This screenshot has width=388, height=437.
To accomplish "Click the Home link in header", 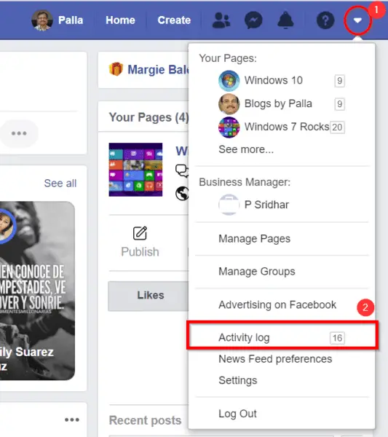I will click(x=120, y=20).
